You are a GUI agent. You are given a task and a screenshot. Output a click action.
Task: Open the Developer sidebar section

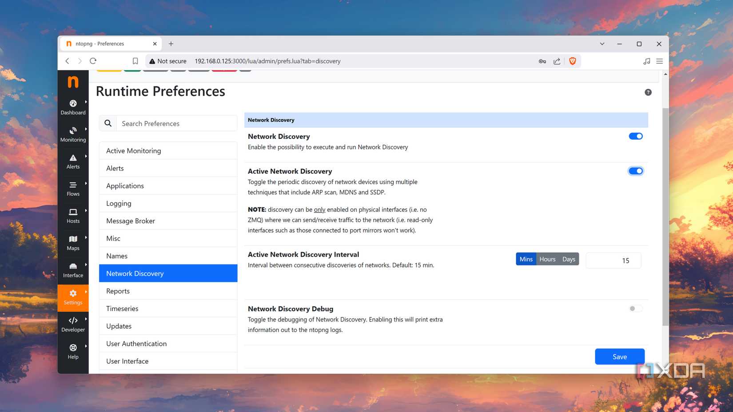tap(73, 324)
